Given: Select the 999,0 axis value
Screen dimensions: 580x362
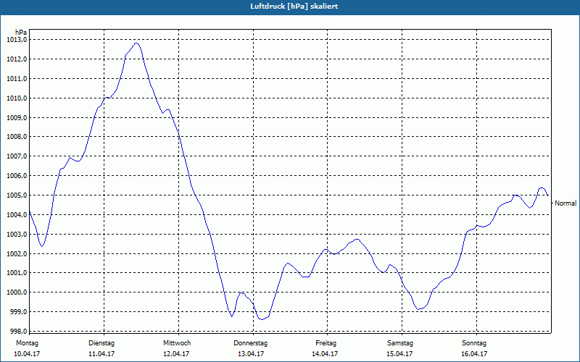Looking at the screenshot, I should (18, 312).
